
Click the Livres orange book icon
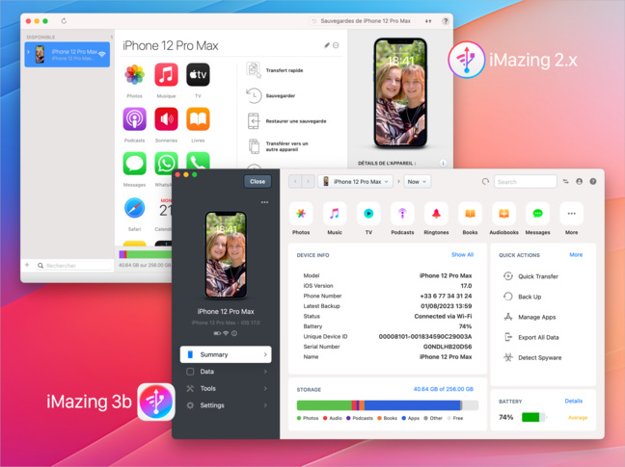[198, 119]
